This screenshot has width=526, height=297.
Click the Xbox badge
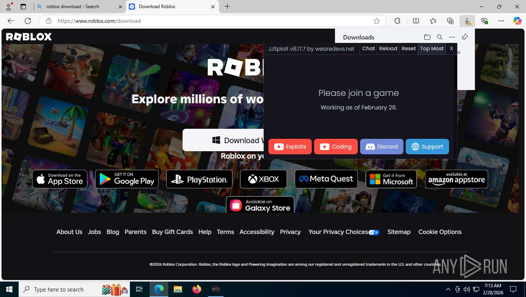pos(263,179)
